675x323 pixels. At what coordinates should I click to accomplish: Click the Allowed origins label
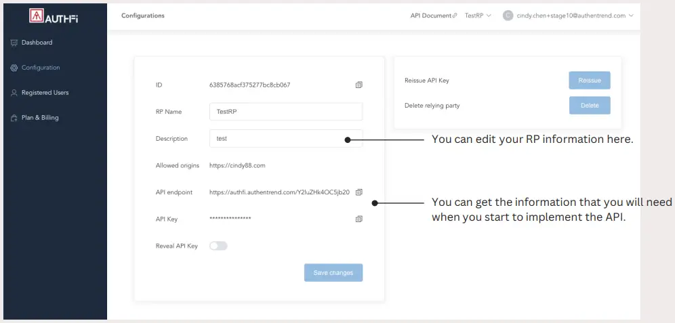[x=178, y=165]
